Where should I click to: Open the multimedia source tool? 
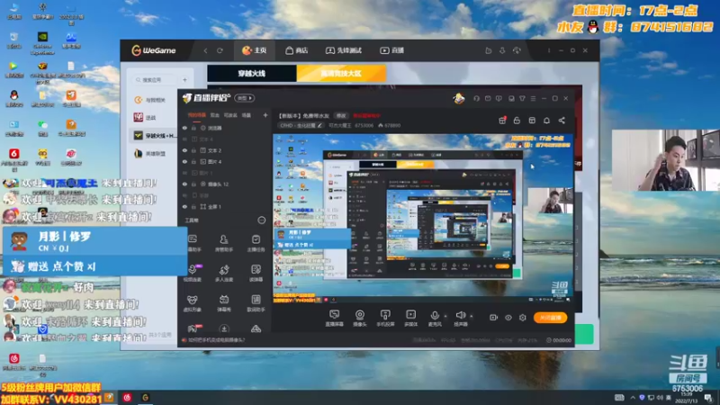coord(410,318)
